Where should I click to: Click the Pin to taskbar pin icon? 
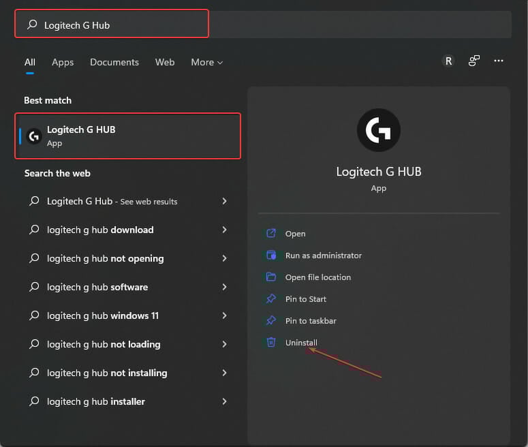point(271,320)
